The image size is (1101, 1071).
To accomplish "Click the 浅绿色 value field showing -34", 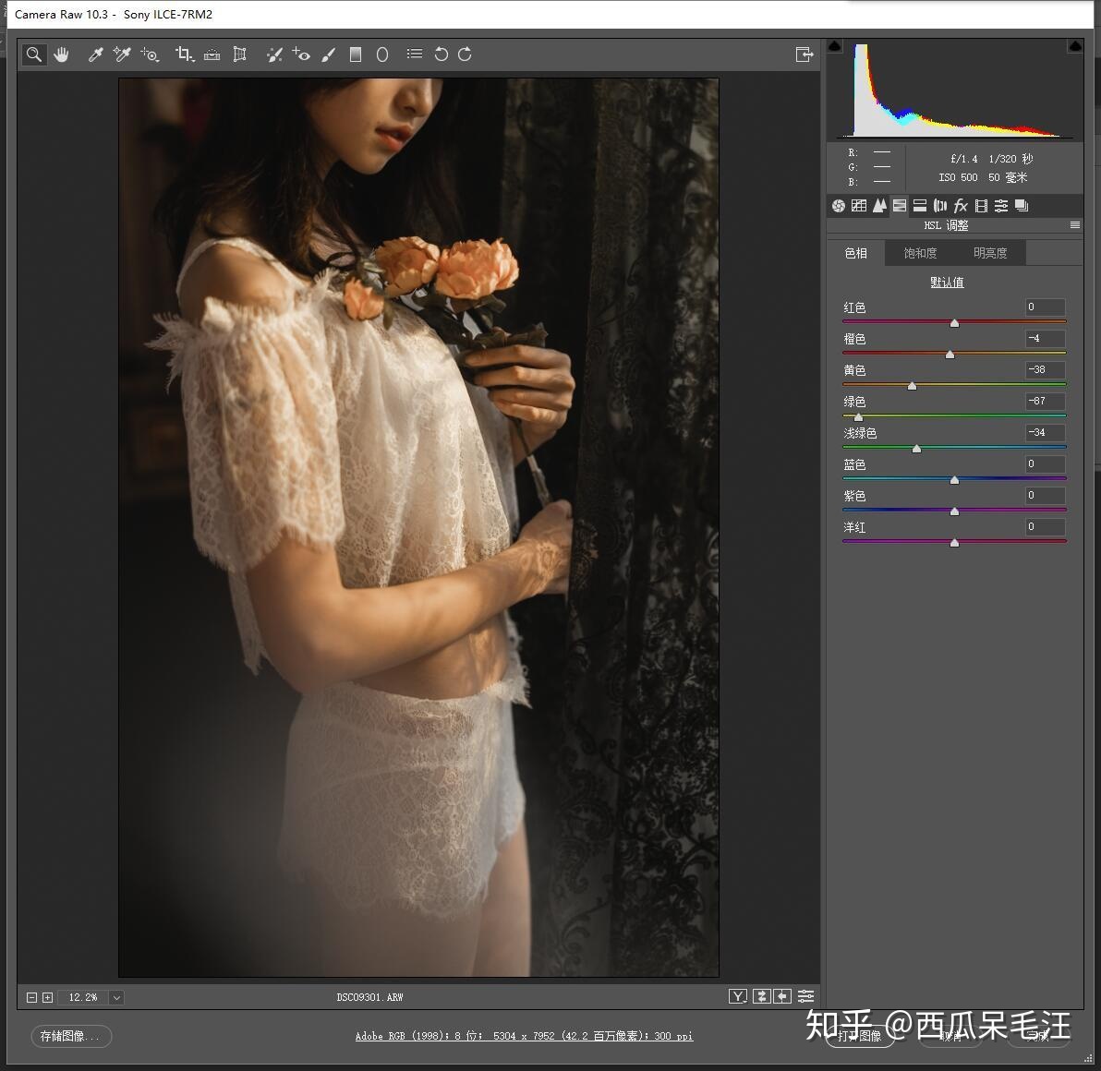I will click(x=1045, y=432).
